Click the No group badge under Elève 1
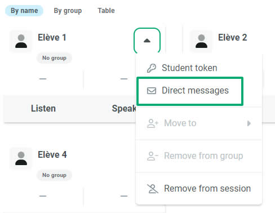275x213 pixels. pos(54,58)
